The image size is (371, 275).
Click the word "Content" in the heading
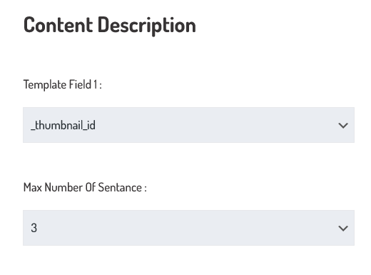click(x=58, y=25)
